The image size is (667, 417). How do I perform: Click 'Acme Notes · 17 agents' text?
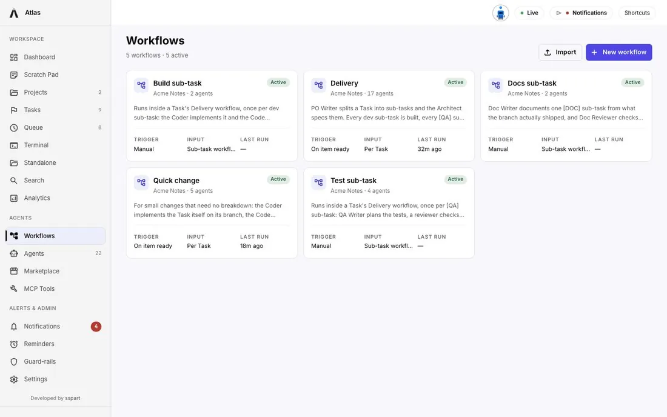pyautogui.click(x=361, y=93)
